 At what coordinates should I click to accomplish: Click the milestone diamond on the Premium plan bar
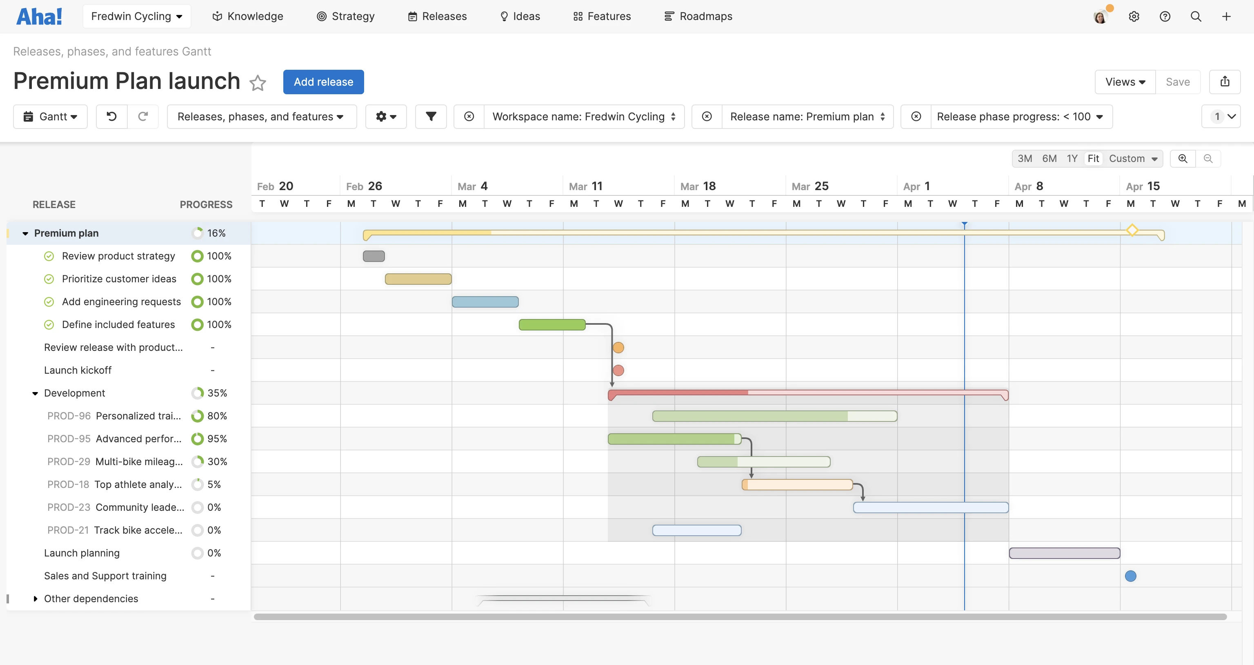[x=1133, y=231]
